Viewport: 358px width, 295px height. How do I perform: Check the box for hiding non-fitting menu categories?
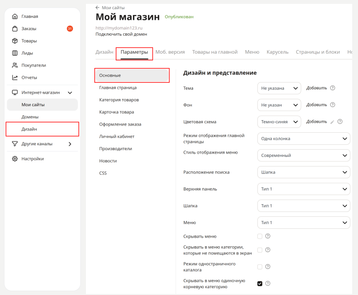(260, 250)
